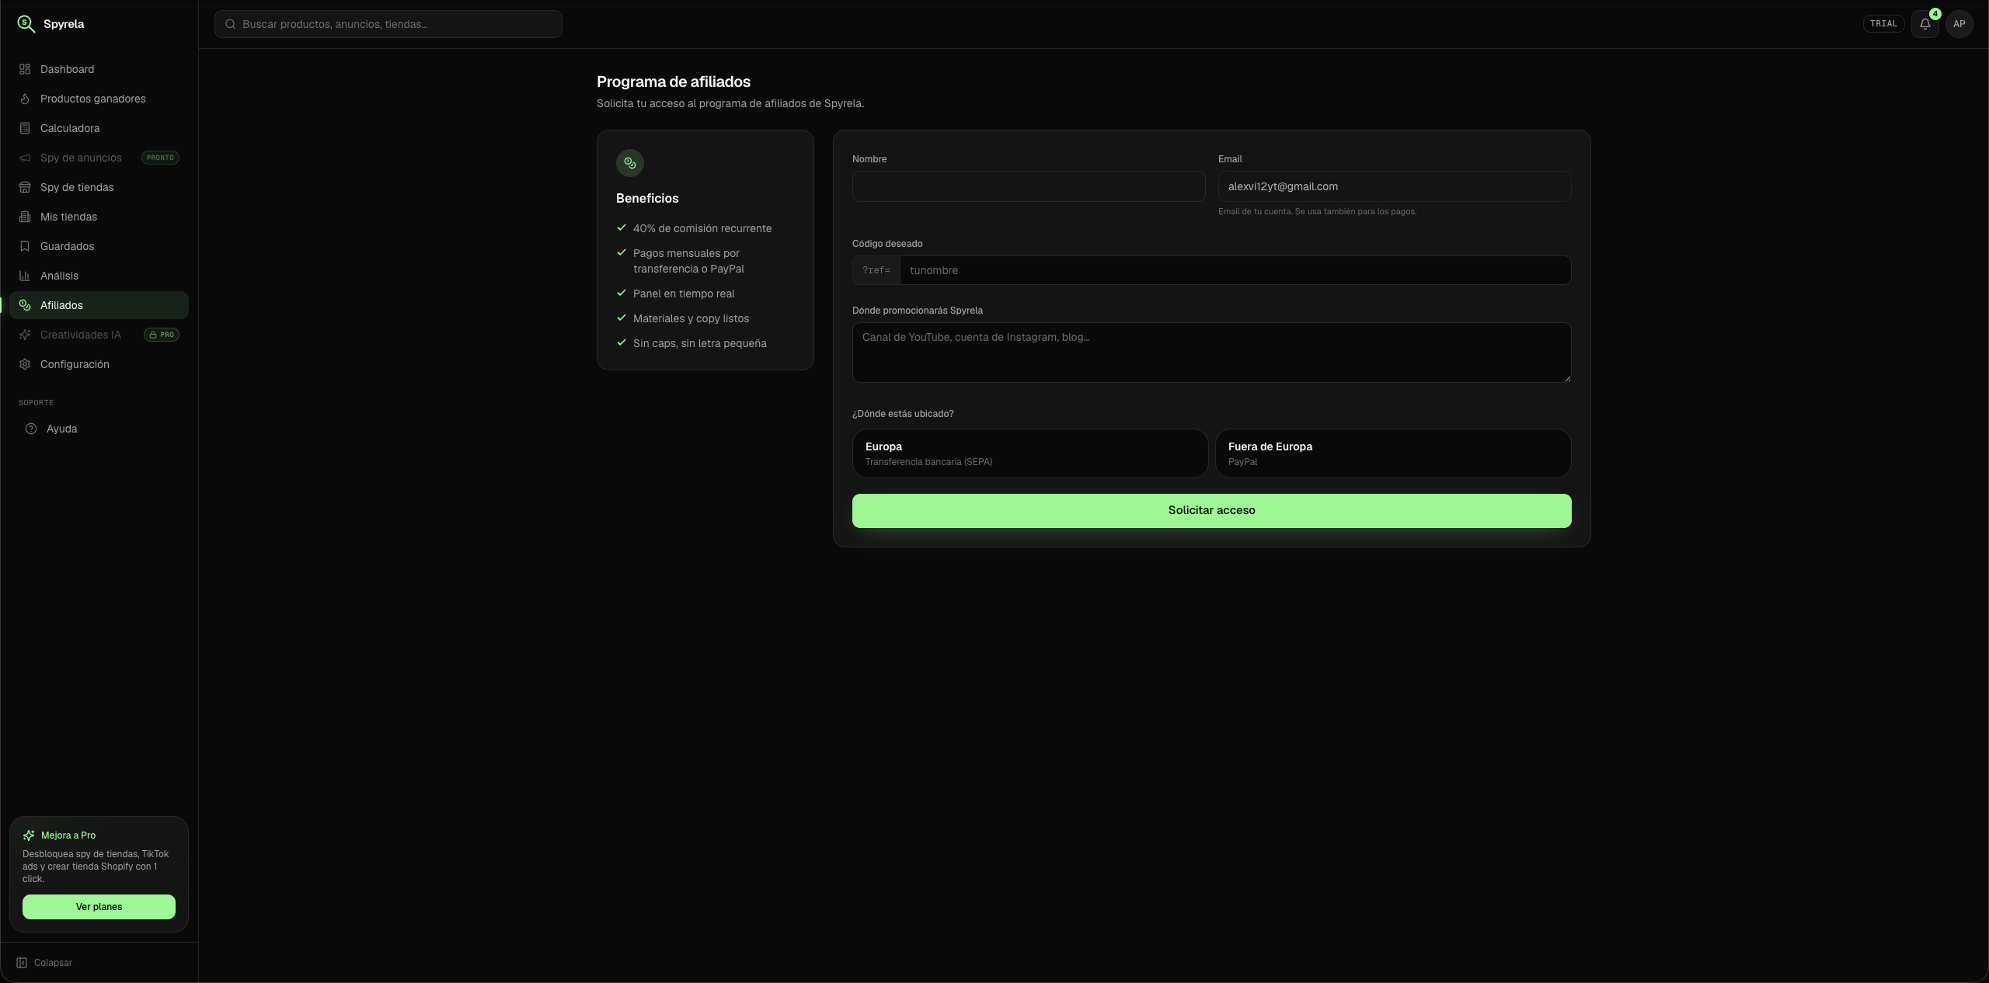Viewport: 1989px width, 983px height.
Task: Go to Productos ganadores
Action: point(99,99)
